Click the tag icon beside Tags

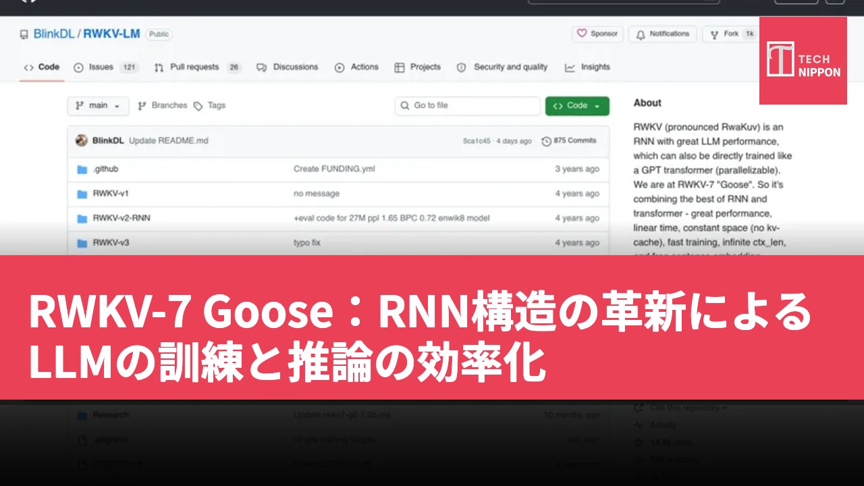click(198, 106)
